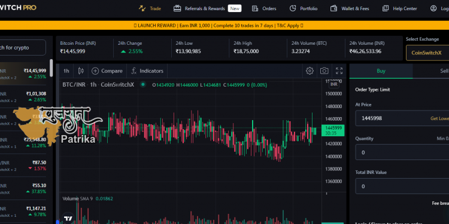Click Get Lowest price link
Screen dimensions: 449x224
(440, 118)
